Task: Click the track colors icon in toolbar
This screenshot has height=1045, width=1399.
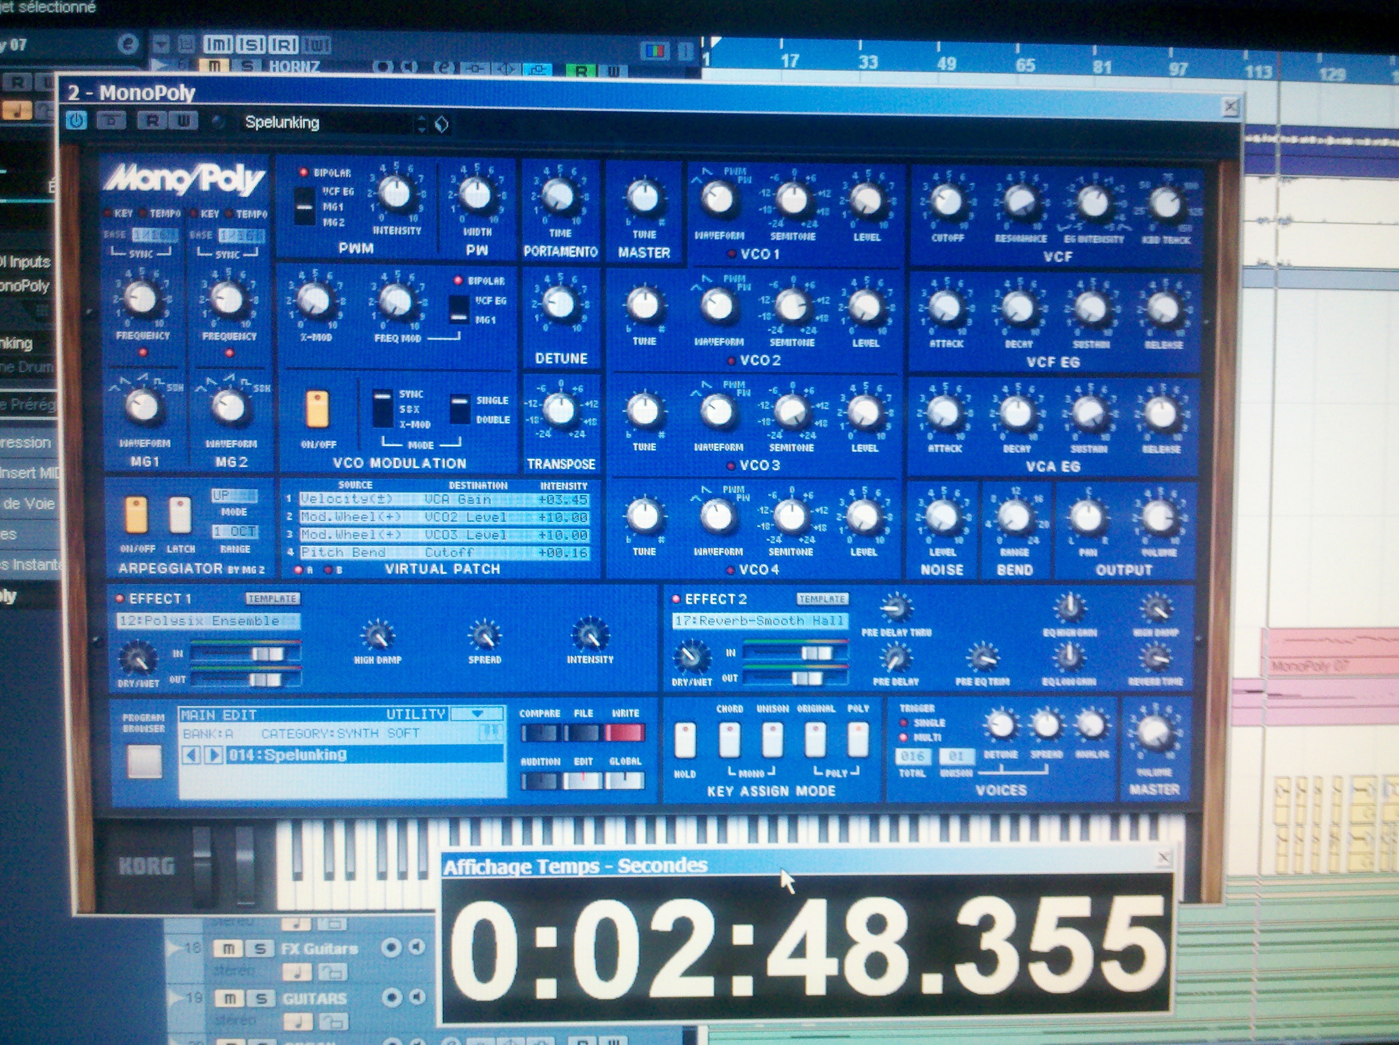Action: tap(654, 51)
